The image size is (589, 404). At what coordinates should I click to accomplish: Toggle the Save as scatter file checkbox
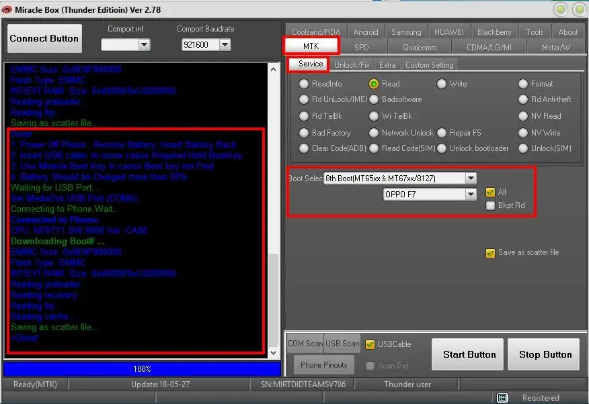pos(490,253)
